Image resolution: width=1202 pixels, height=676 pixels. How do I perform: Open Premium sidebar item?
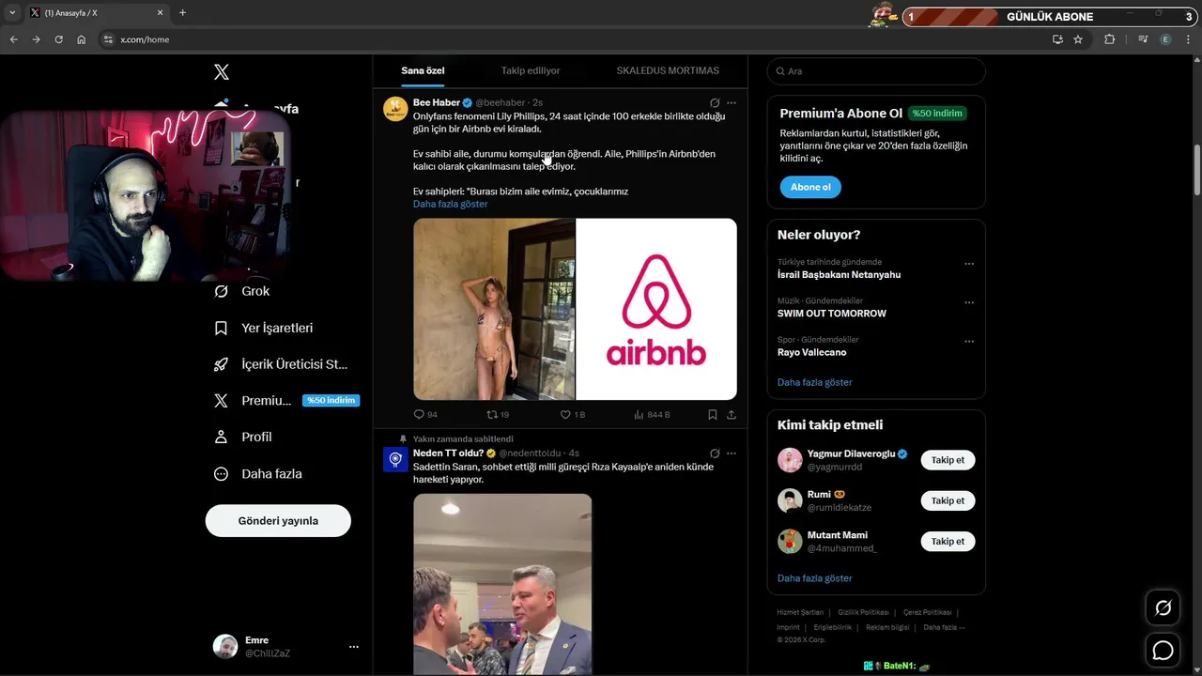tap(286, 400)
